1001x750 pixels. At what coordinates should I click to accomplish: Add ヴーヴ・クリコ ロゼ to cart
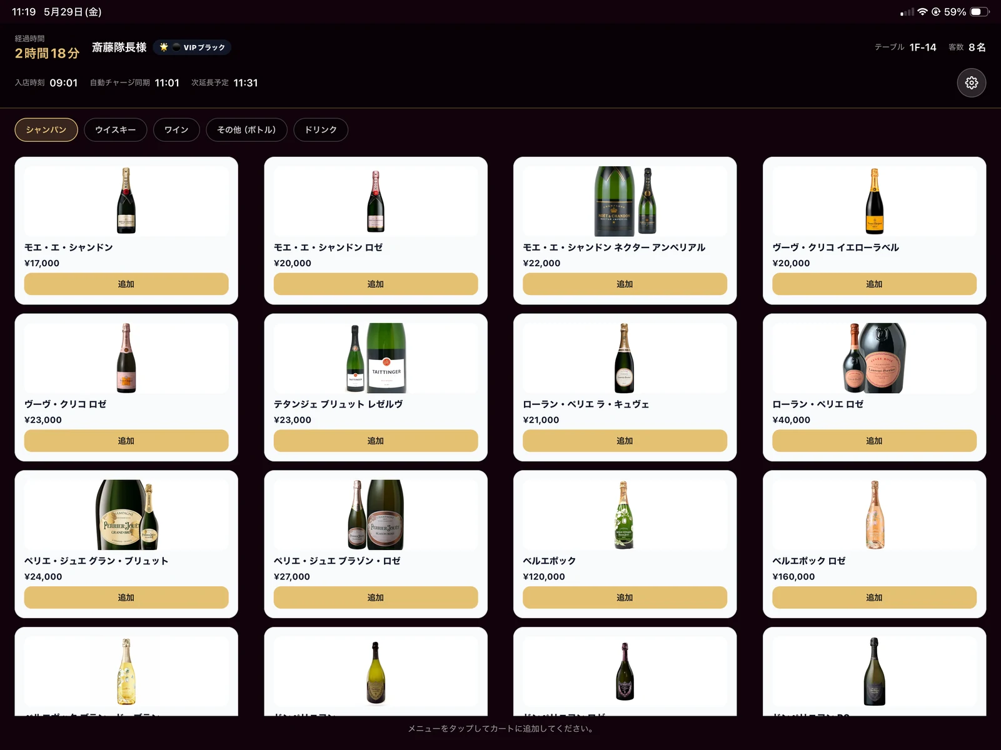pos(126,441)
